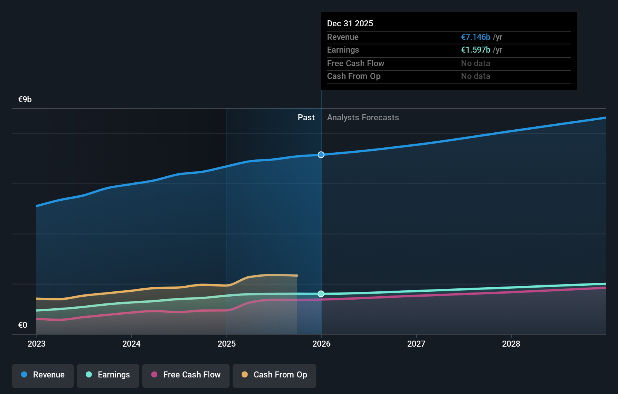Click the Revenue data point marker on the chart
This screenshot has width=618, height=394.
point(321,155)
